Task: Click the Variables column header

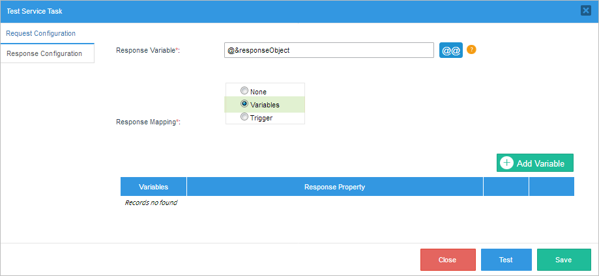Action: click(153, 187)
